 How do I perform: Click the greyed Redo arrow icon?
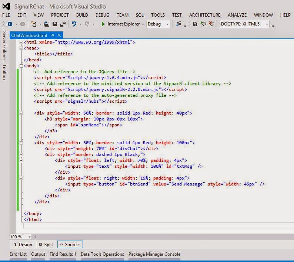[87, 24]
